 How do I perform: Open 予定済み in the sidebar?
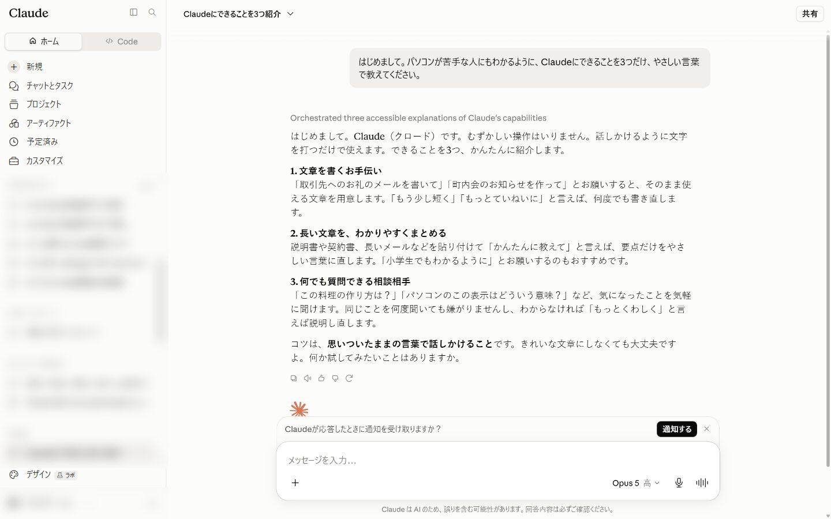click(83, 142)
